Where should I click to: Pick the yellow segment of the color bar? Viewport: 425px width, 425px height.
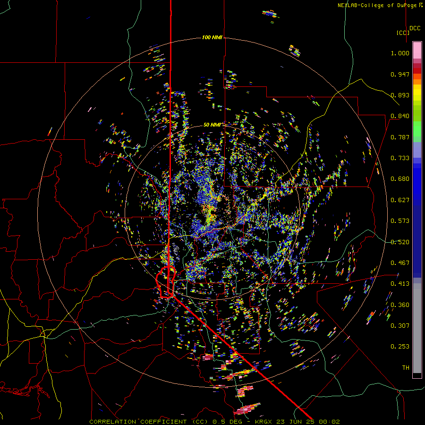tap(417, 93)
